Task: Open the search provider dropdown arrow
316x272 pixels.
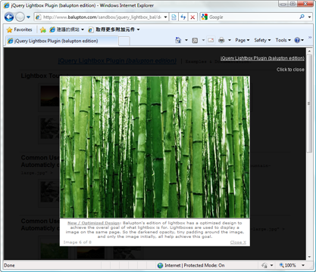Action: pyautogui.click(x=309, y=17)
